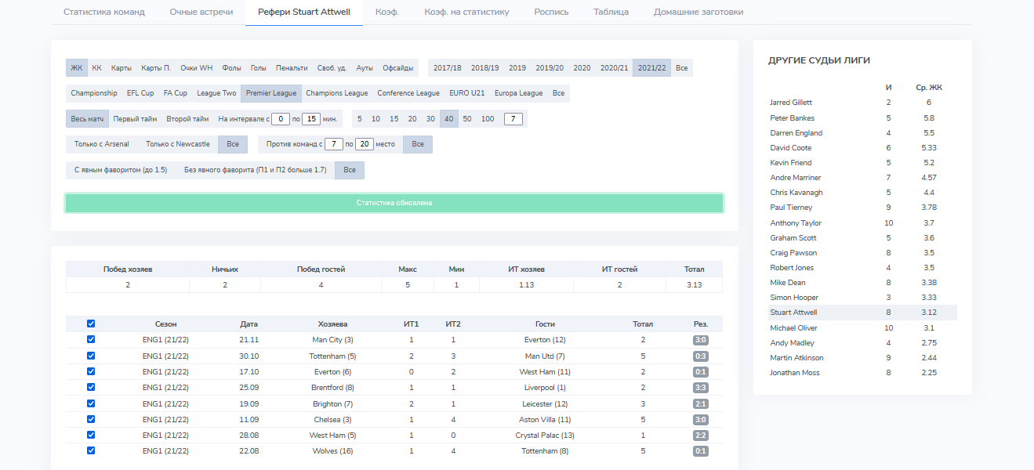Screen dimensions: 1034x470
Task: Select the КК red cards filter
Action: tap(96, 68)
